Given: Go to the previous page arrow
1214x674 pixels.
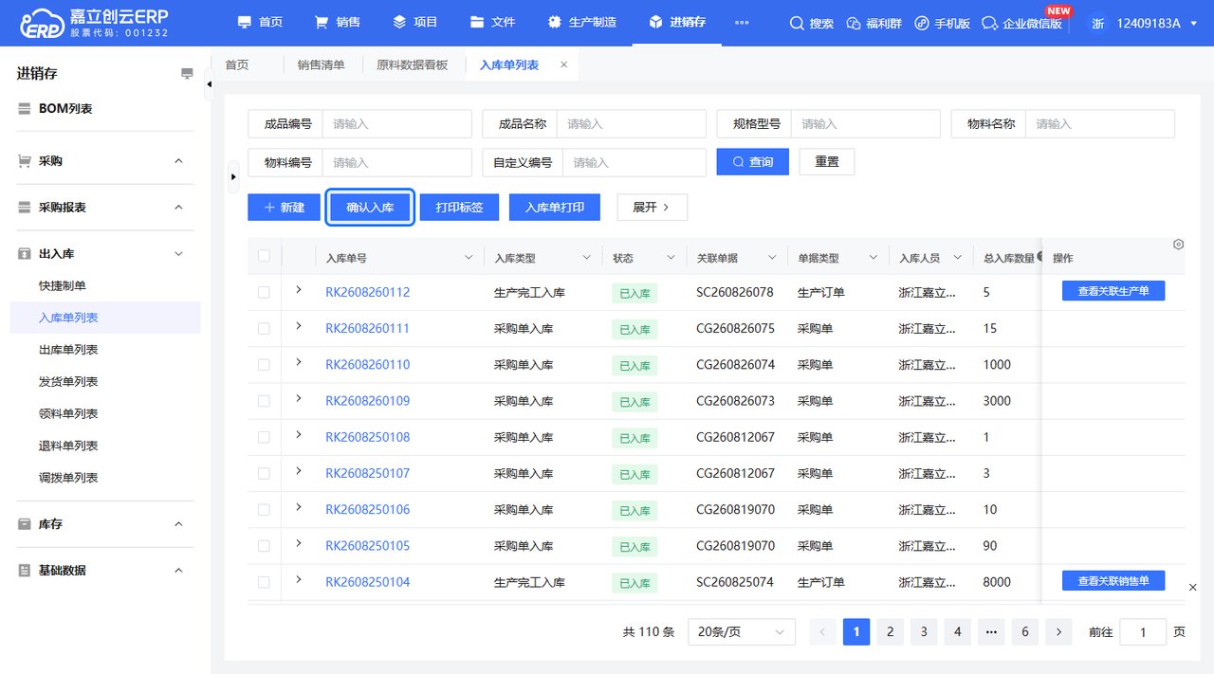Looking at the screenshot, I should (x=822, y=632).
